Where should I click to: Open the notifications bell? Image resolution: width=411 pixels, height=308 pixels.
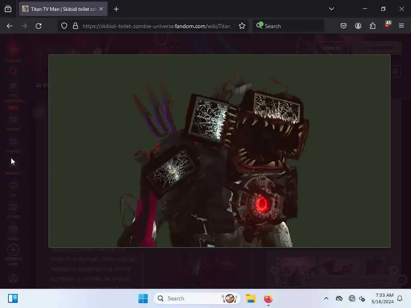[x=400, y=298]
